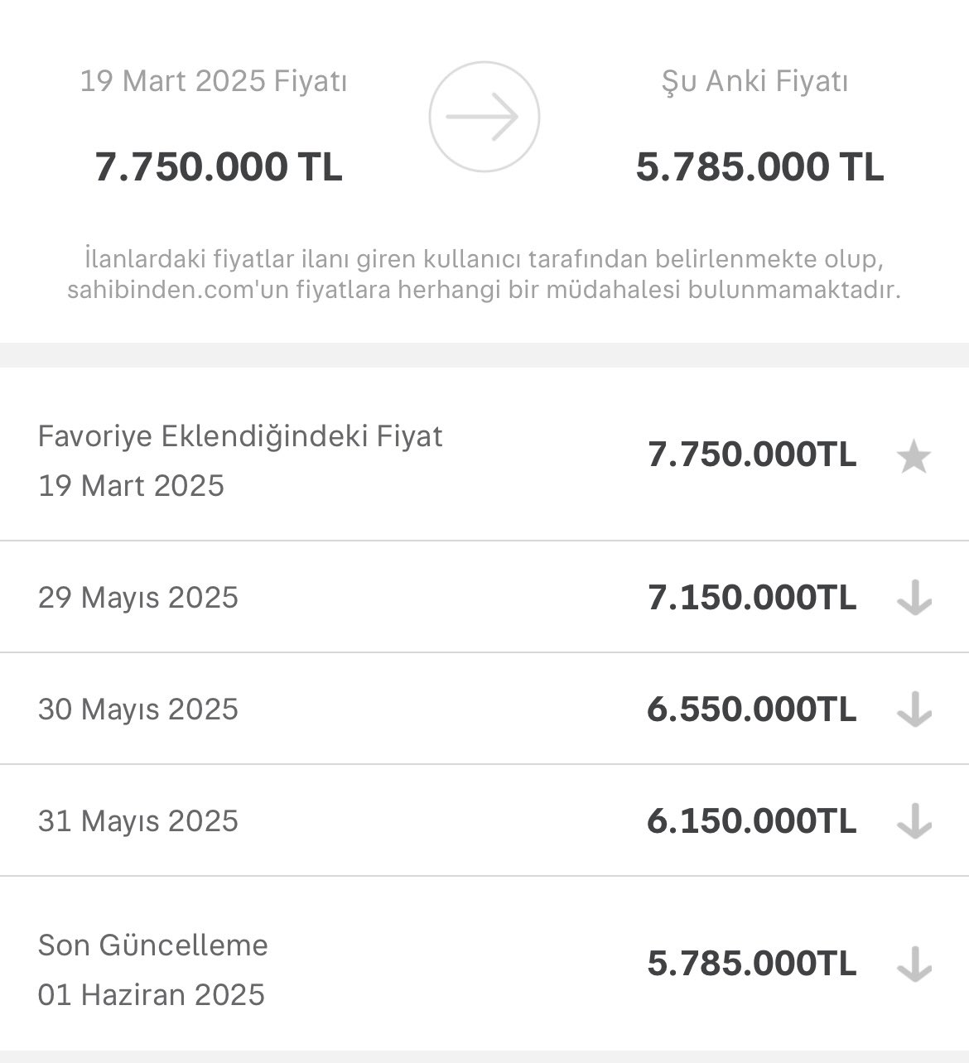This screenshot has width=969, height=1063.
Task: Click the down arrow beside 5.785.000TL
Action: click(914, 964)
